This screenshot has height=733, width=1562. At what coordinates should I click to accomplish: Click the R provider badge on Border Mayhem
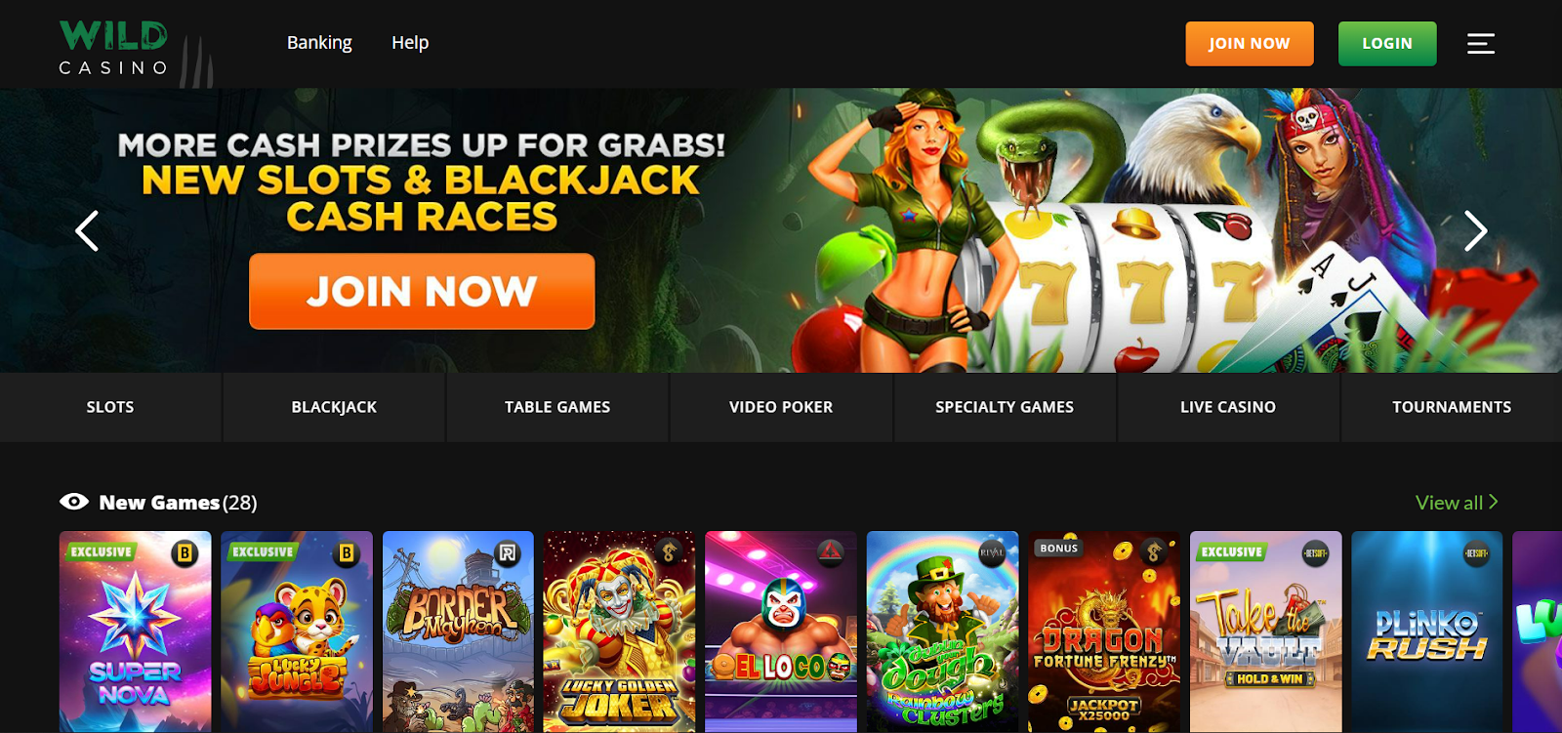[508, 553]
